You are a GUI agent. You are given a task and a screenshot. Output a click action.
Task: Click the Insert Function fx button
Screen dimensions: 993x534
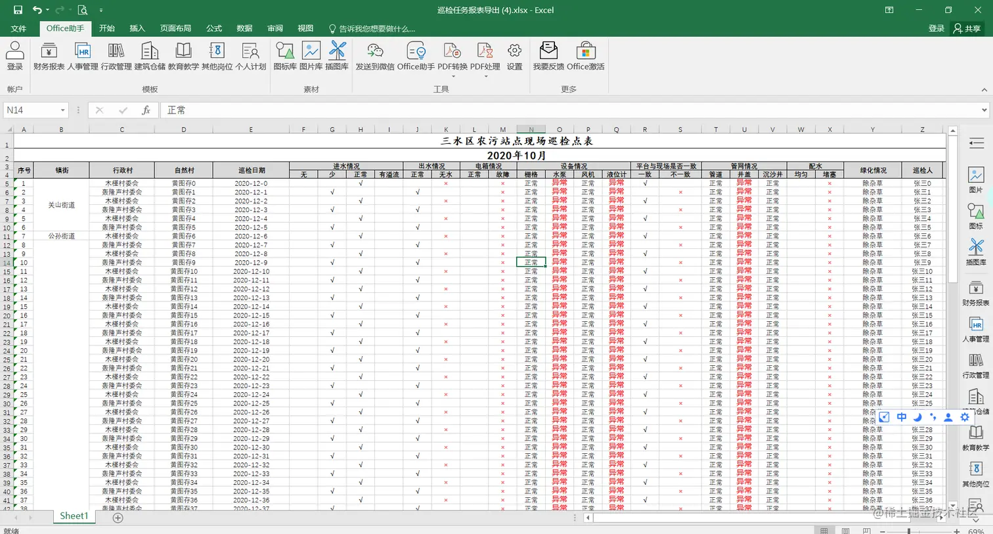pos(146,110)
